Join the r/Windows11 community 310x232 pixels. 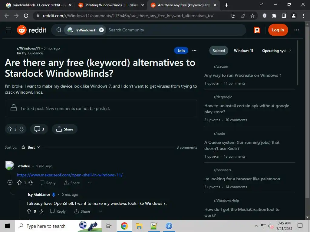[x=181, y=50]
